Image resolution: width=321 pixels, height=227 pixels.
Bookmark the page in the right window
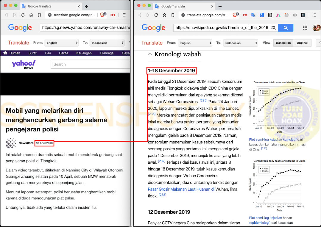(173, 15)
